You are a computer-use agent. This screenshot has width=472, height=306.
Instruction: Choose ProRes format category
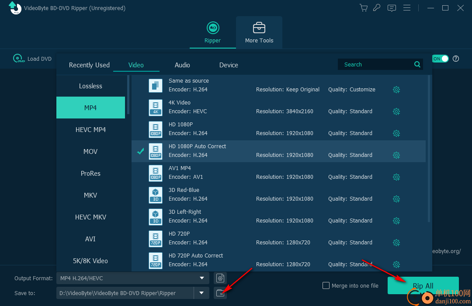click(90, 173)
